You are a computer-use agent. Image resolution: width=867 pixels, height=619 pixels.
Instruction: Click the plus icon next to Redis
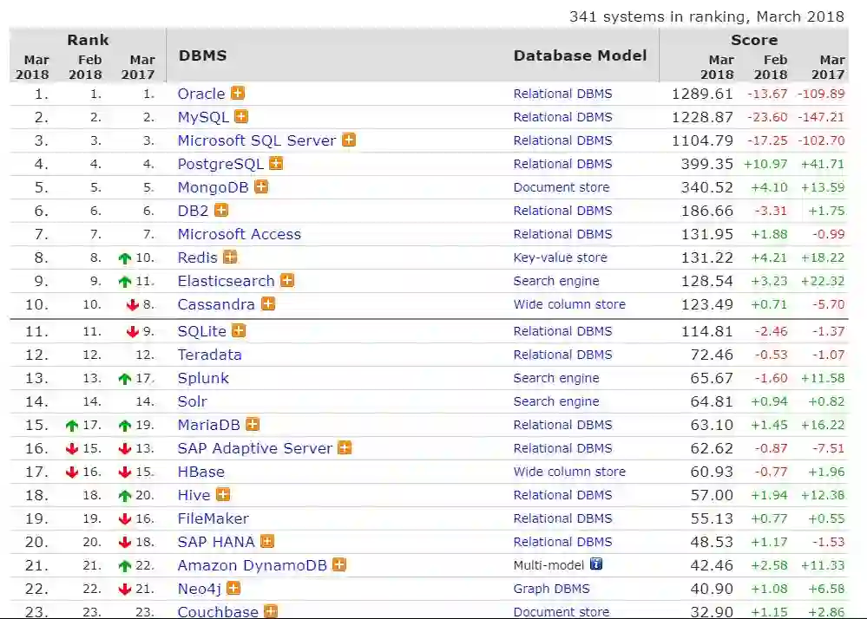pos(230,257)
